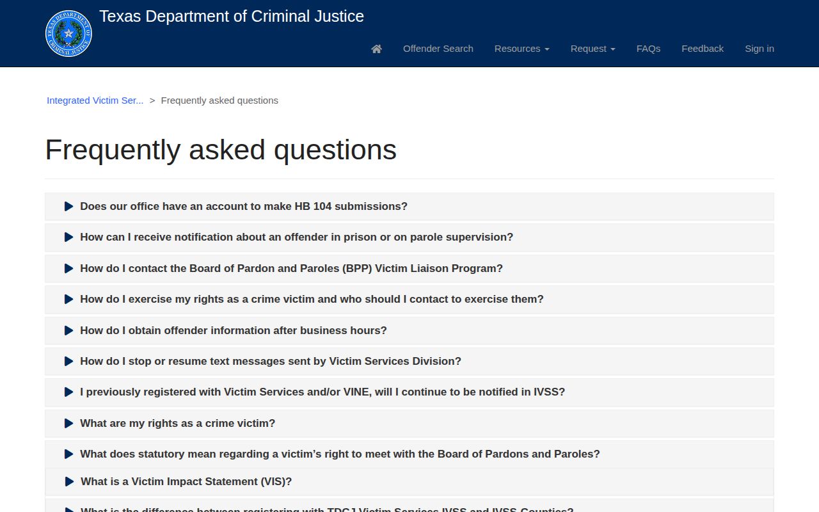The width and height of the screenshot is (819, 512).
Task: Open the Offender Search page
Action: (x=438, y=49)
